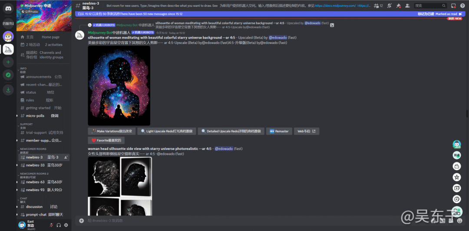Click the floating video play icon
The height and width of the screenshot is (231, 469).
coord(456,188)
